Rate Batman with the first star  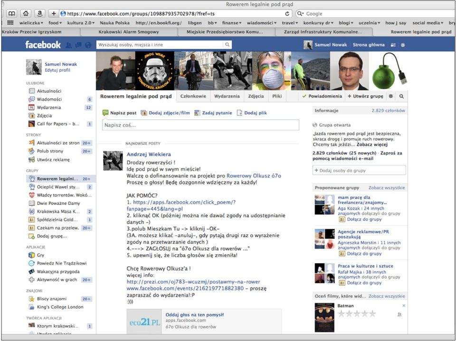[341, 313]
